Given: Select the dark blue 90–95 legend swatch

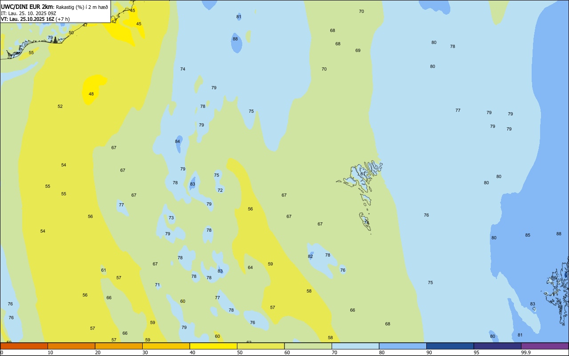Looking at the screenshot, I should click(x=450, y=346).
